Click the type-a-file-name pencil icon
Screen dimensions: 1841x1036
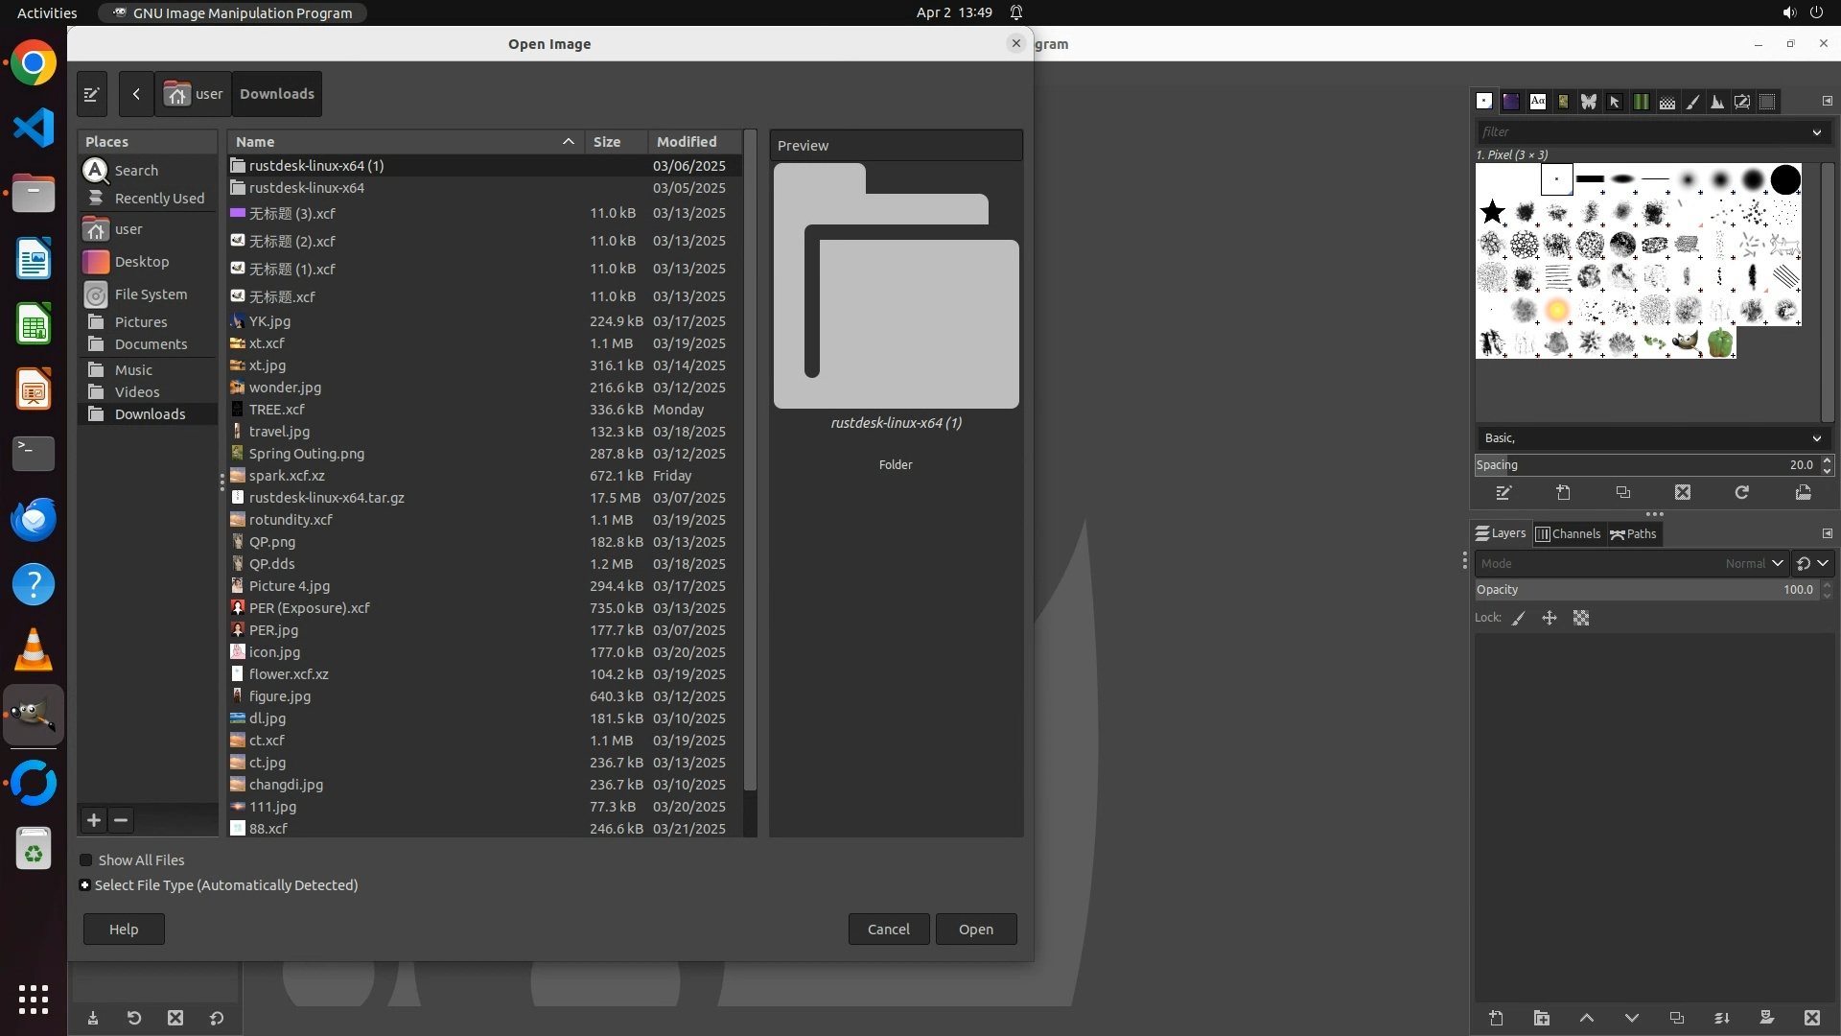click(x=92, y=94)
